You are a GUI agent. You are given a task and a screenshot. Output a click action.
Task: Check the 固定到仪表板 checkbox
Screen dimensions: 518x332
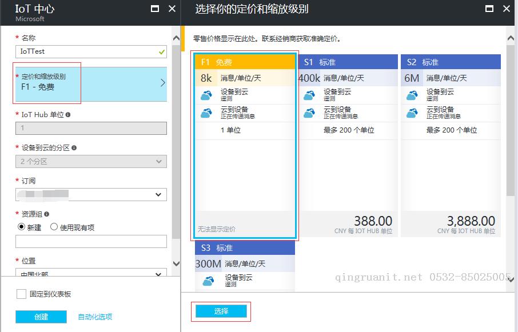click(21, 294)
